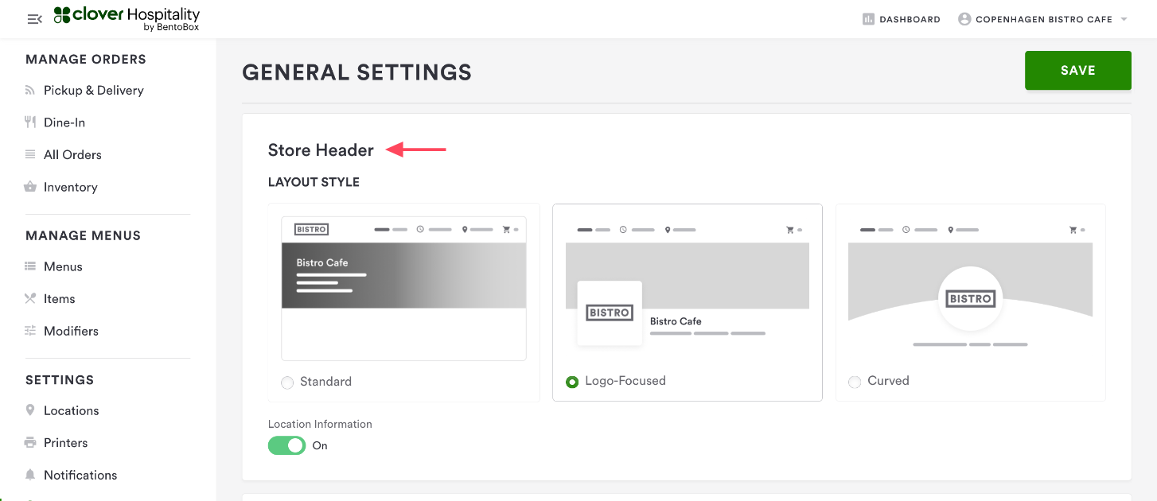The width and height of the screenshot is (1157, 501).
Task: Click the Dine-In utensils icon
Action: [x=30, y=122]
